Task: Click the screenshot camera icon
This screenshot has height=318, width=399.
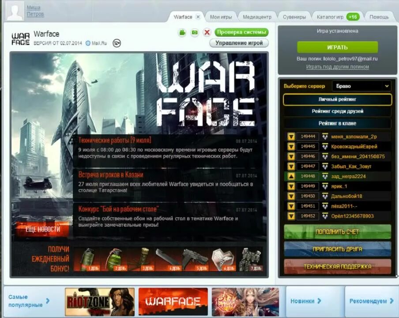Action: click(195, 33)
